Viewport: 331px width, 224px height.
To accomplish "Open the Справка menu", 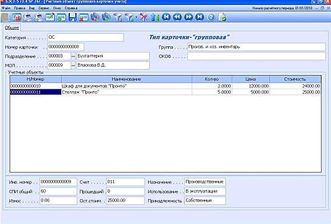I will (x=71, y=8).
